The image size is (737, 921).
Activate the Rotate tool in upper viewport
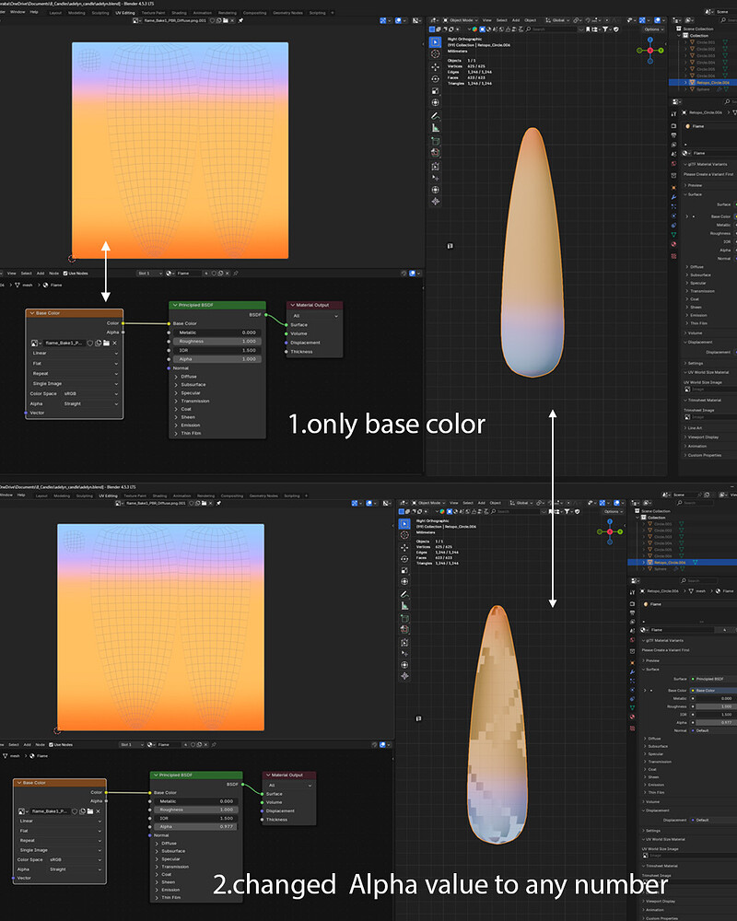[435, 78]
